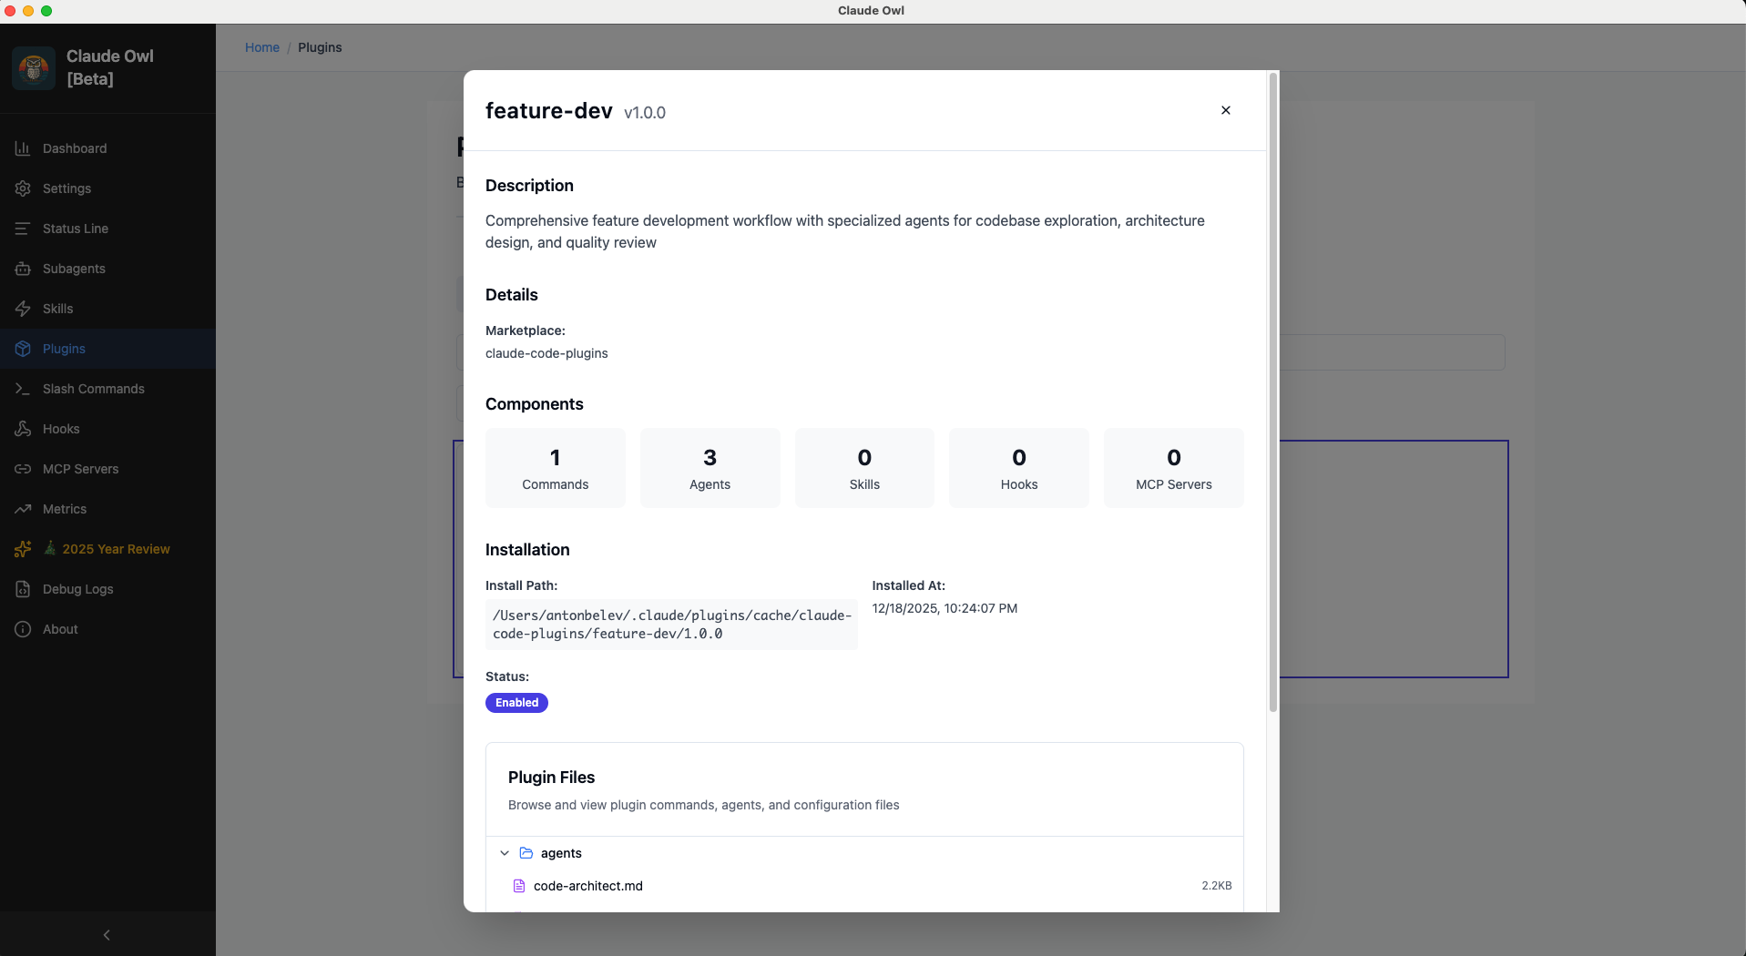This screenshot has height=956, width=1746.
Task: Select the Plugins breadcrumb item
Action: tap(321, 47)
